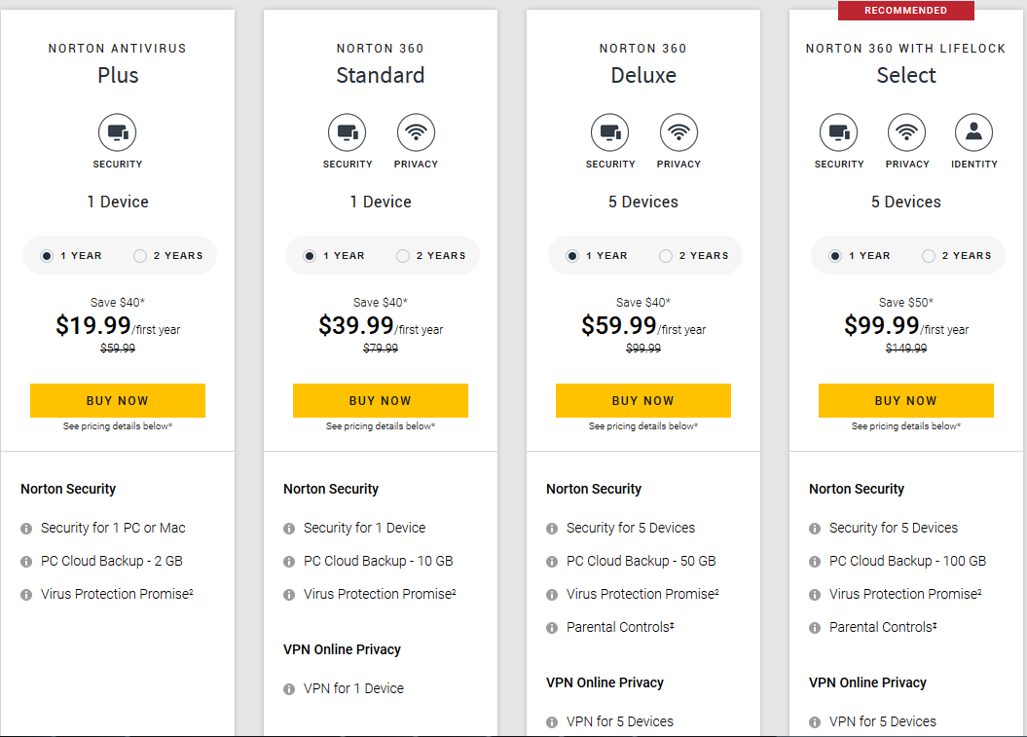Select 2 Years term for Antivirus Plus
Screen dimensions: 1027x737
pyautogui.click(x=139, y=255)
